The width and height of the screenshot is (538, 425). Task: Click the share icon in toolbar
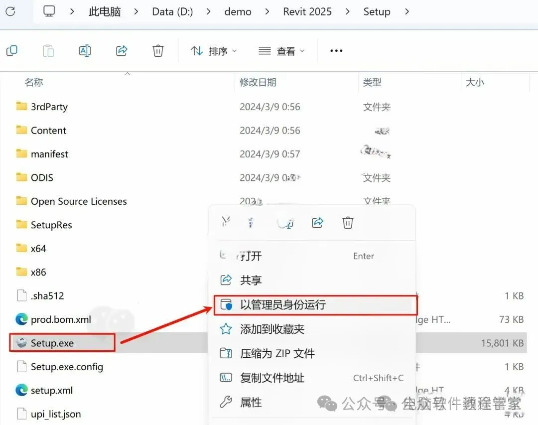pos(122,51)
